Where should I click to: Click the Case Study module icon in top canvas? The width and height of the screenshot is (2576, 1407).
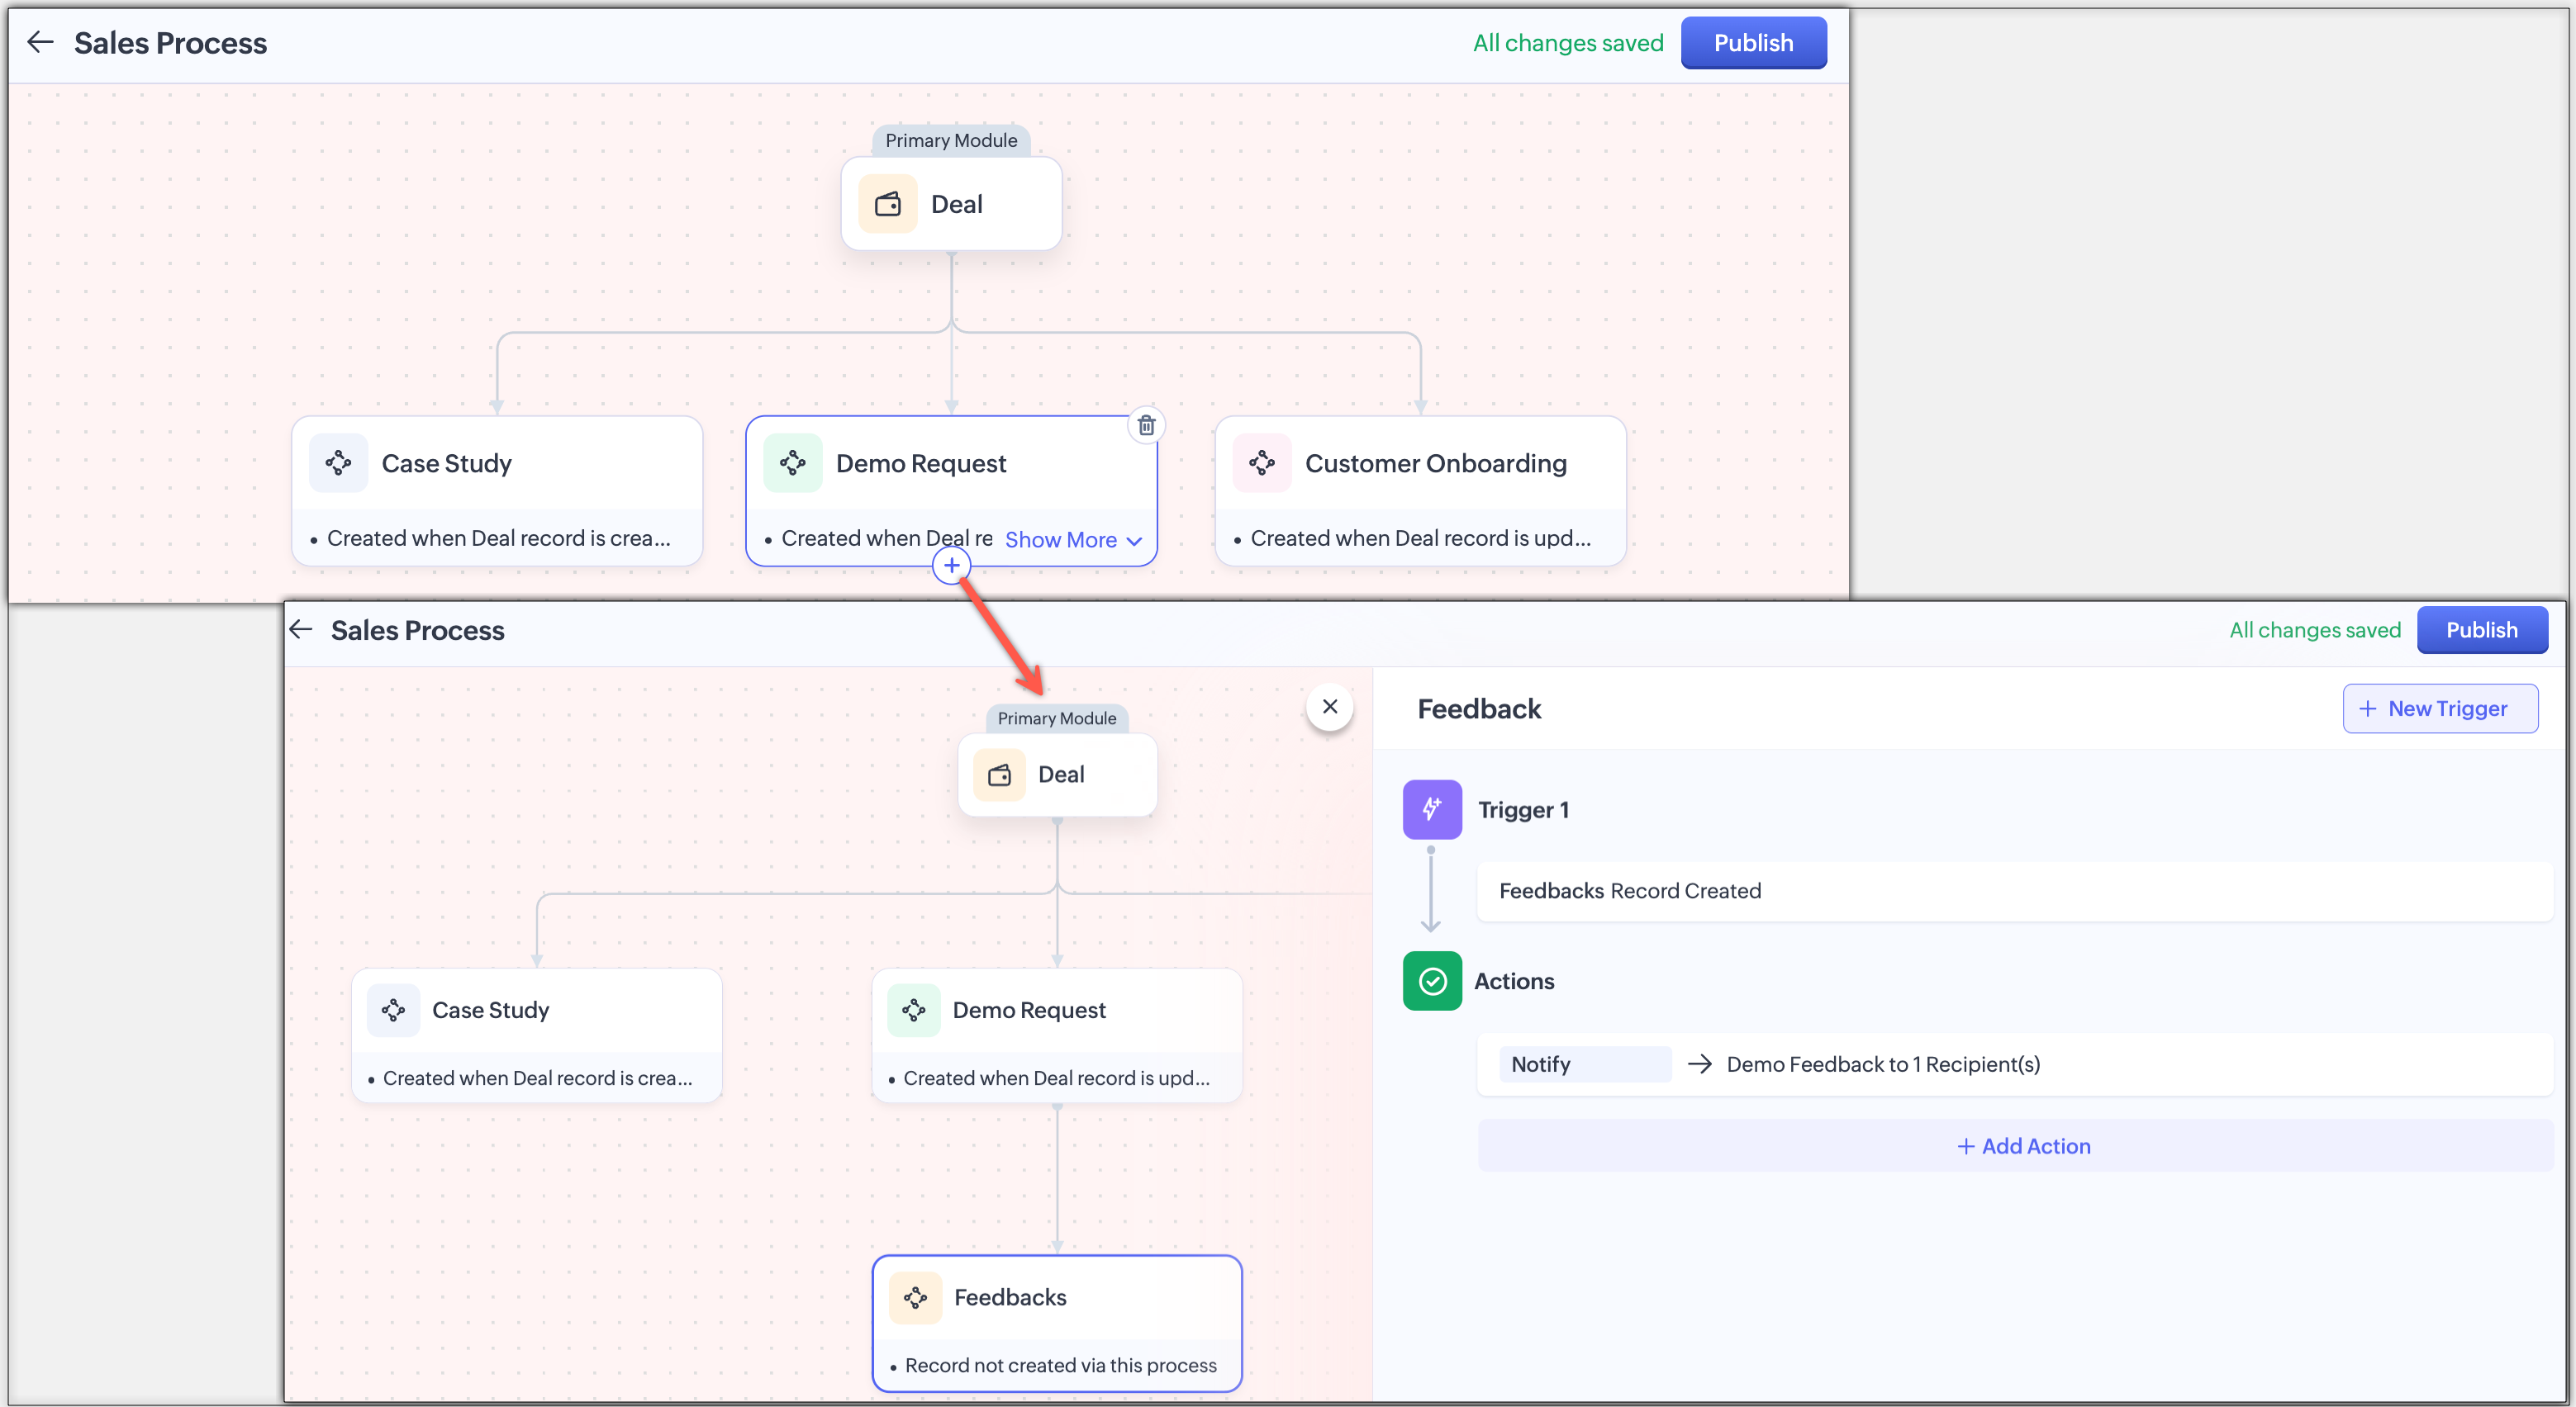click(x=338, y=462)
